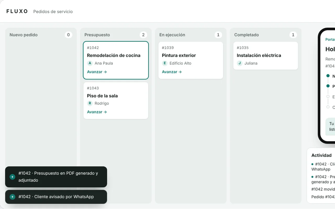
Task: Advance the Remodelación de cocina order
Action: 97,72
